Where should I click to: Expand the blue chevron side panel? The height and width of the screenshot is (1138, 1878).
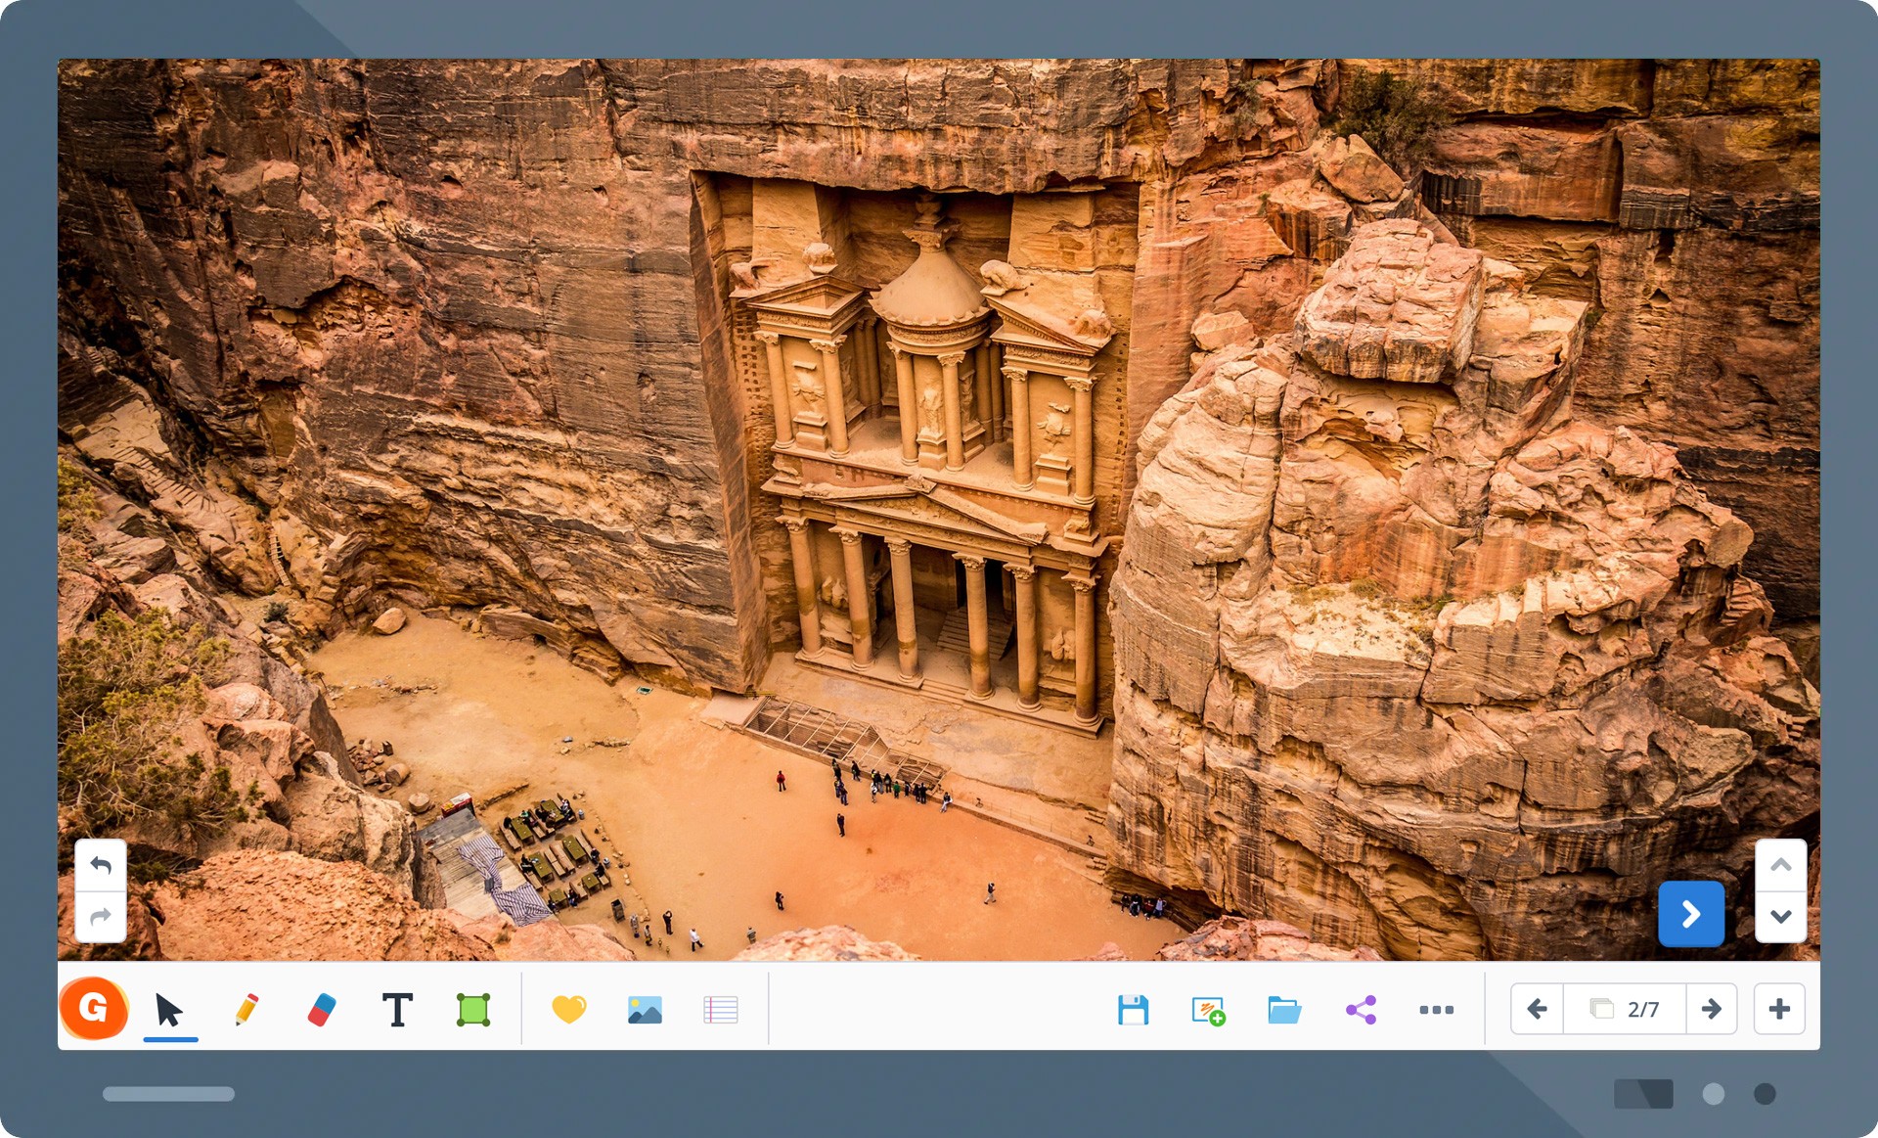1691,914
